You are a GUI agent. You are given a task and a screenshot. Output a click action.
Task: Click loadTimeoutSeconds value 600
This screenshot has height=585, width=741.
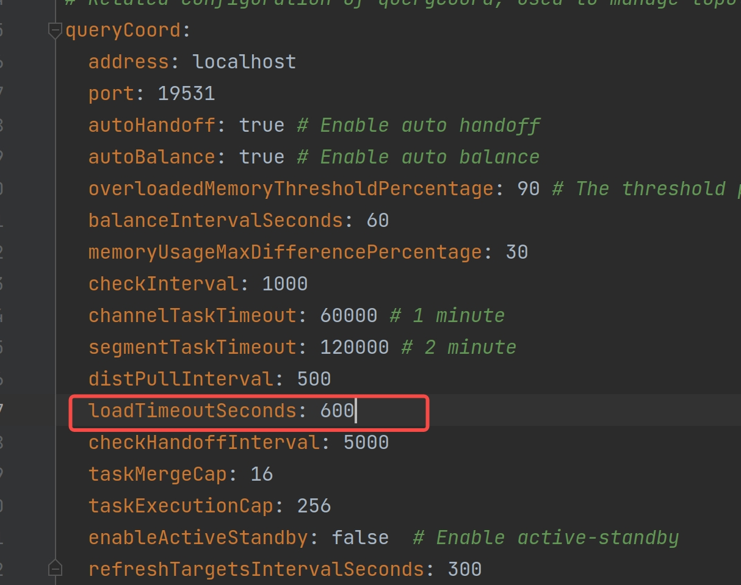pos(337,411)
